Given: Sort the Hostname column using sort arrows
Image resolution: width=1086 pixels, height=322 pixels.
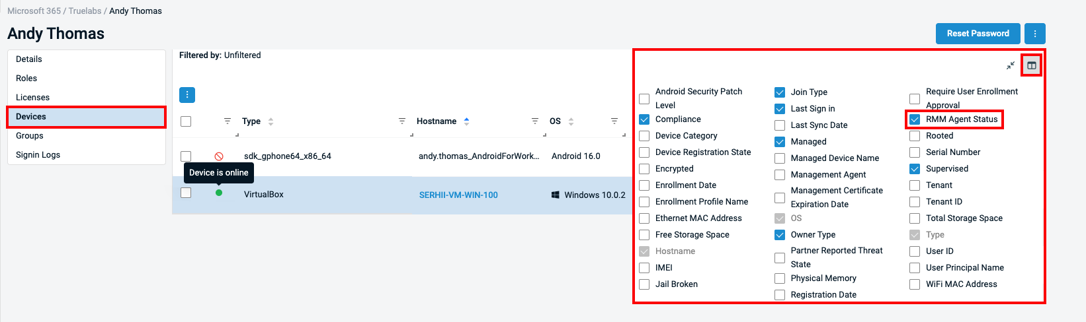Looking at the screenshot, I should (x=466, y=121).
